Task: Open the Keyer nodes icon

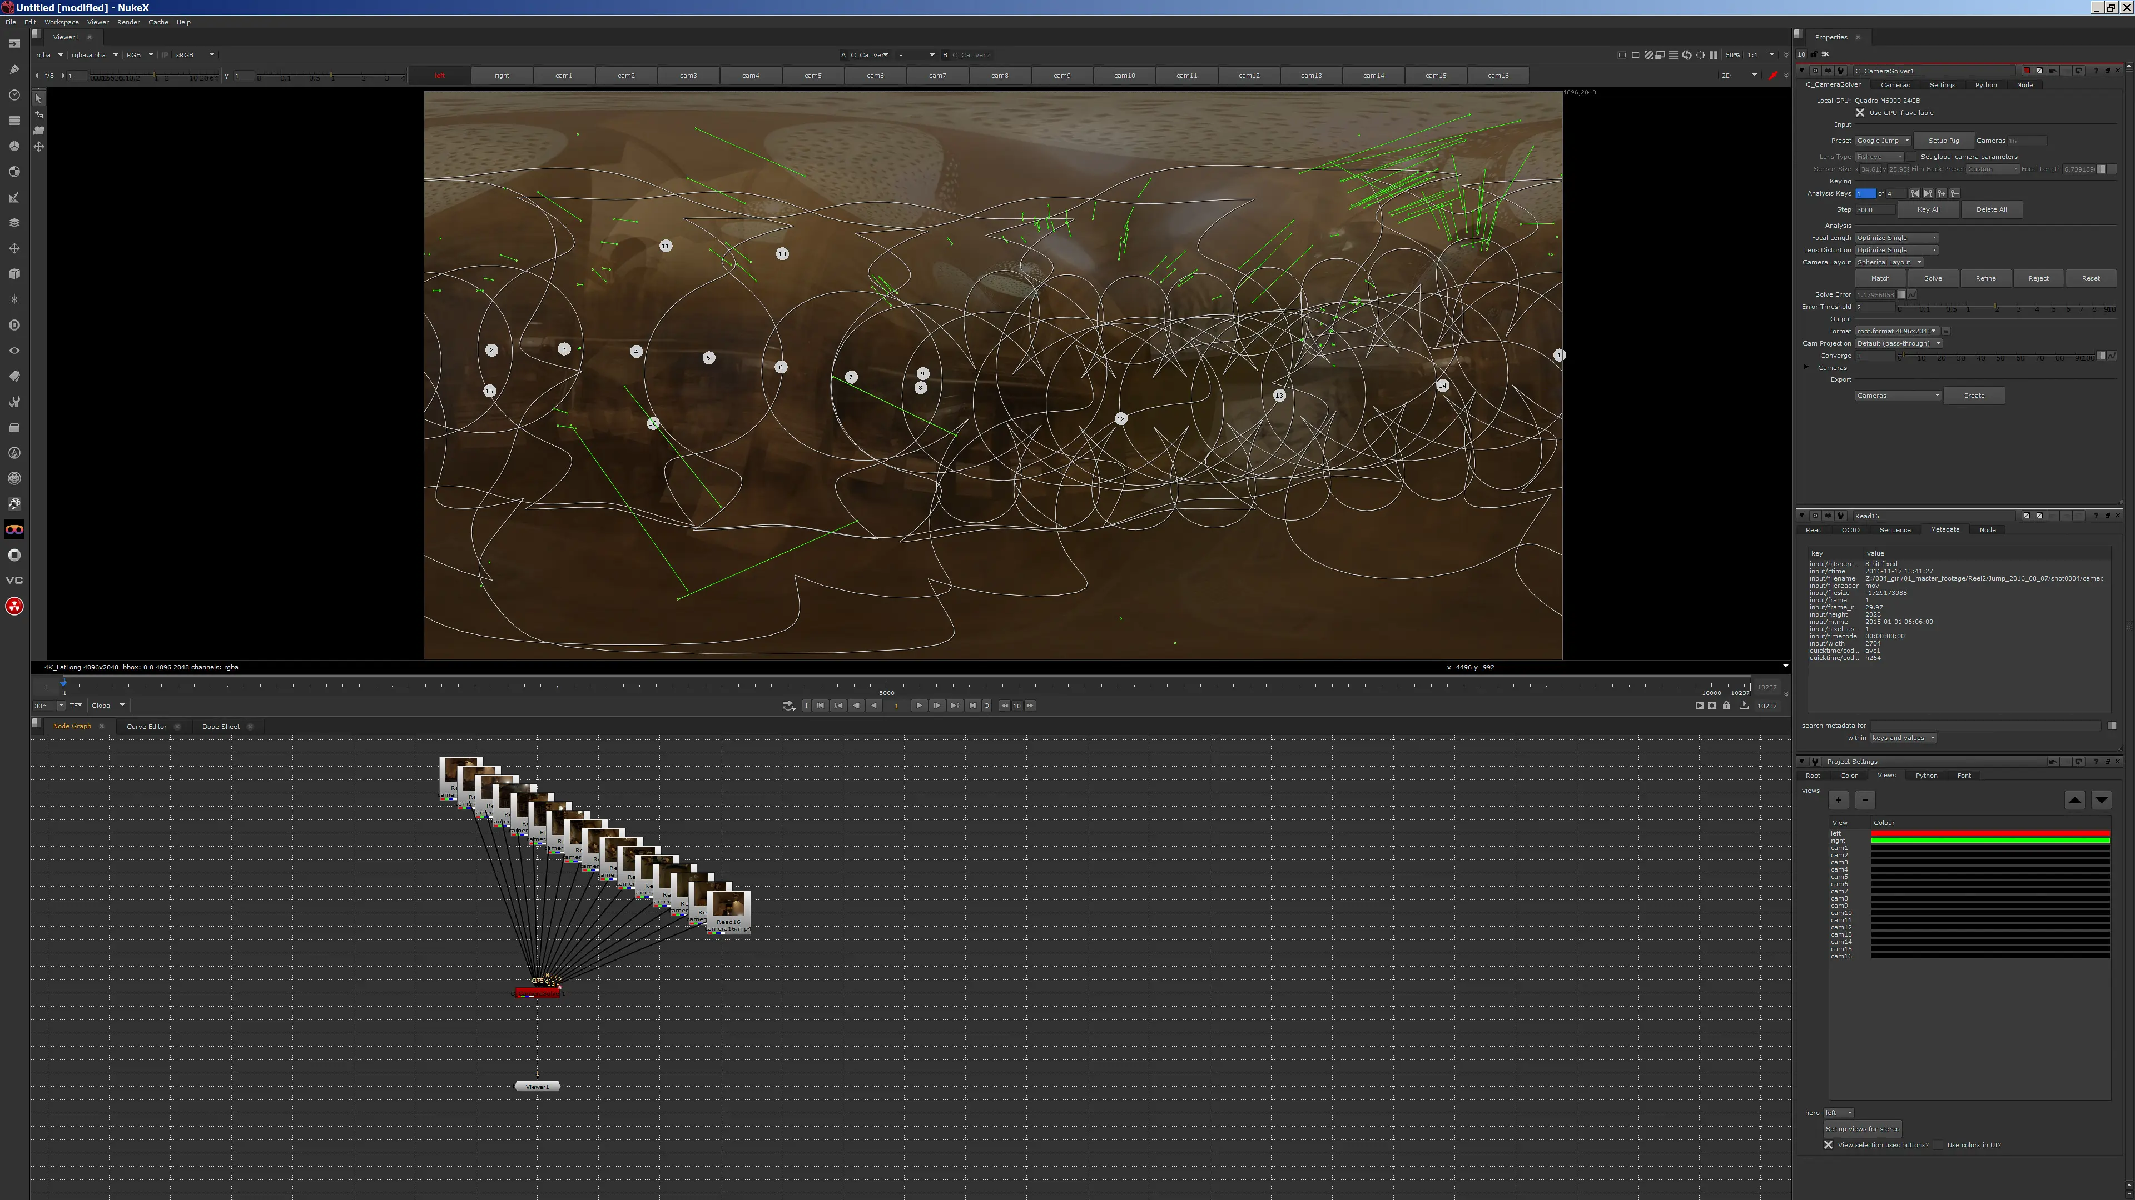Action: tap(14, 197)
